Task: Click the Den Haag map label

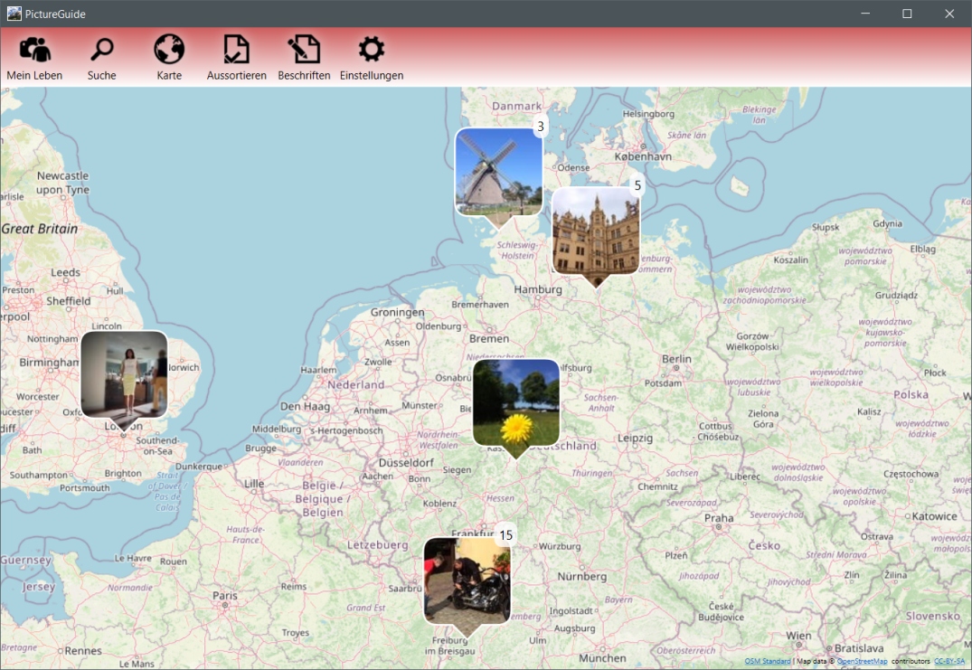Action: (305, 407)
